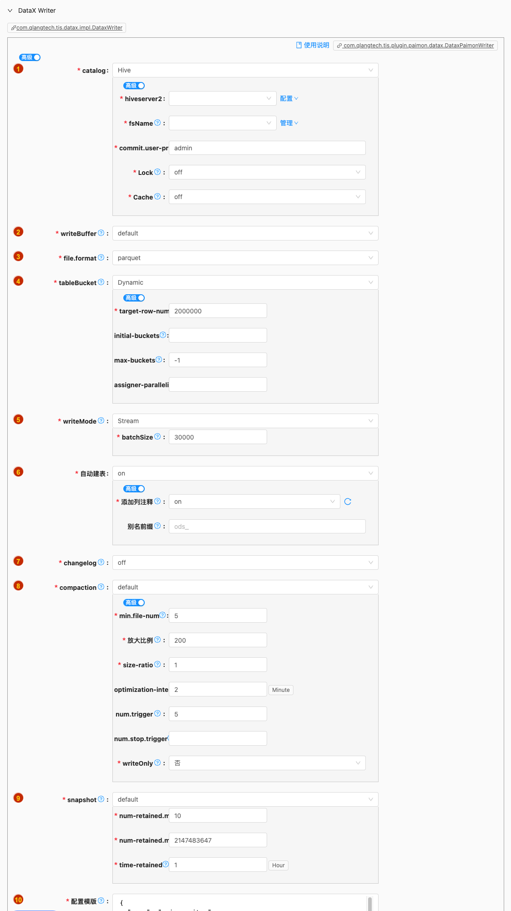511x911 pixels.
Task: Click the fsName help question icon
Action: point(157,123)
